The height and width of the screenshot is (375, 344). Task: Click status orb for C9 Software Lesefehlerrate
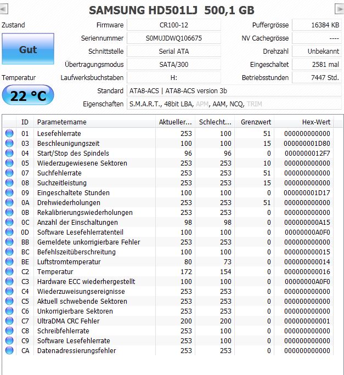(9, 340)
